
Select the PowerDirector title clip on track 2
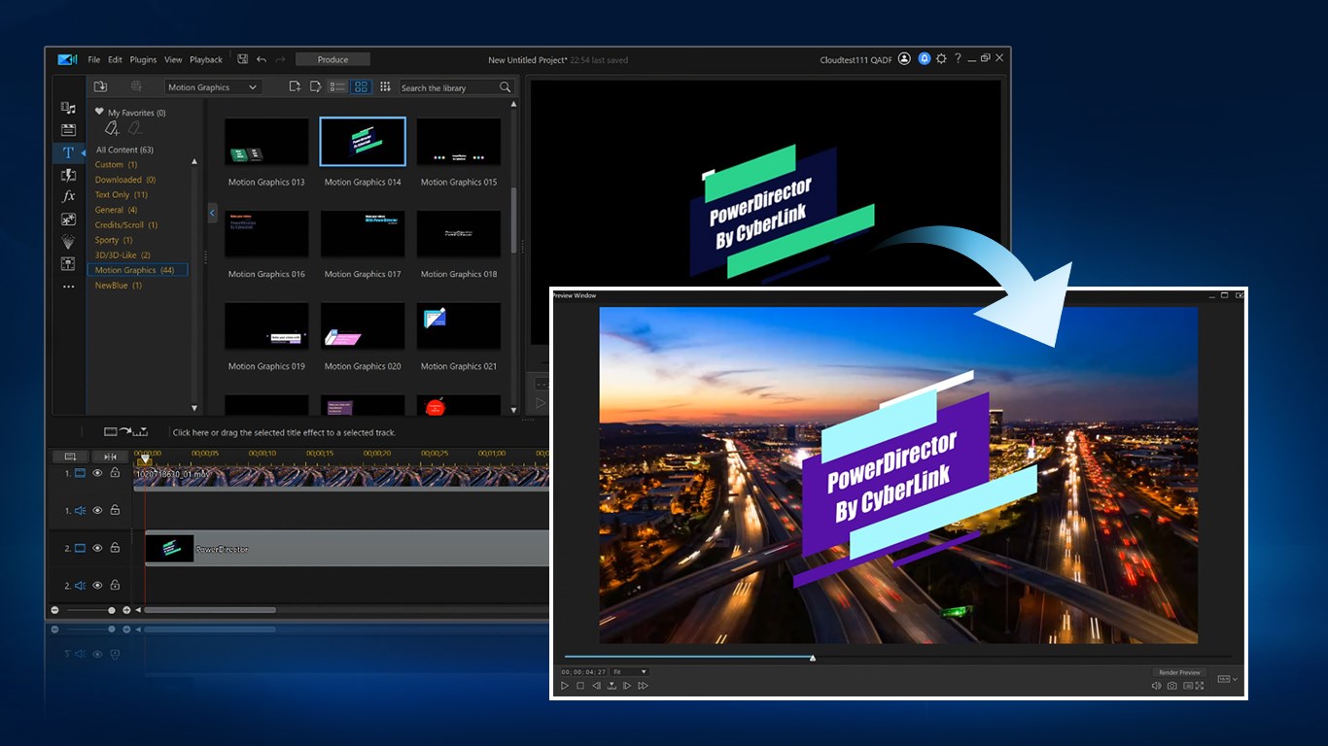[347, 549]
